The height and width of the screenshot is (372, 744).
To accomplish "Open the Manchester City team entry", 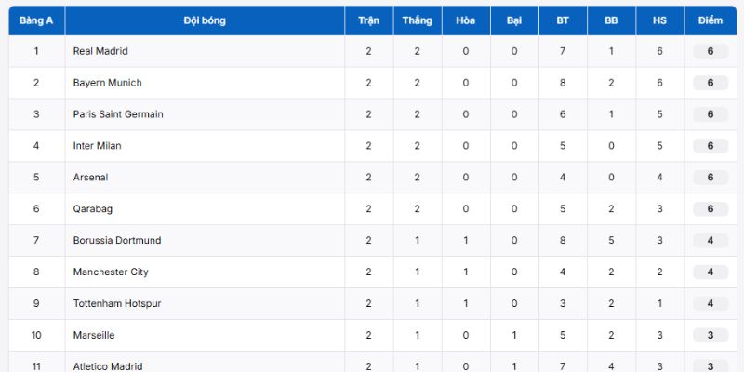I will [111, 272].
